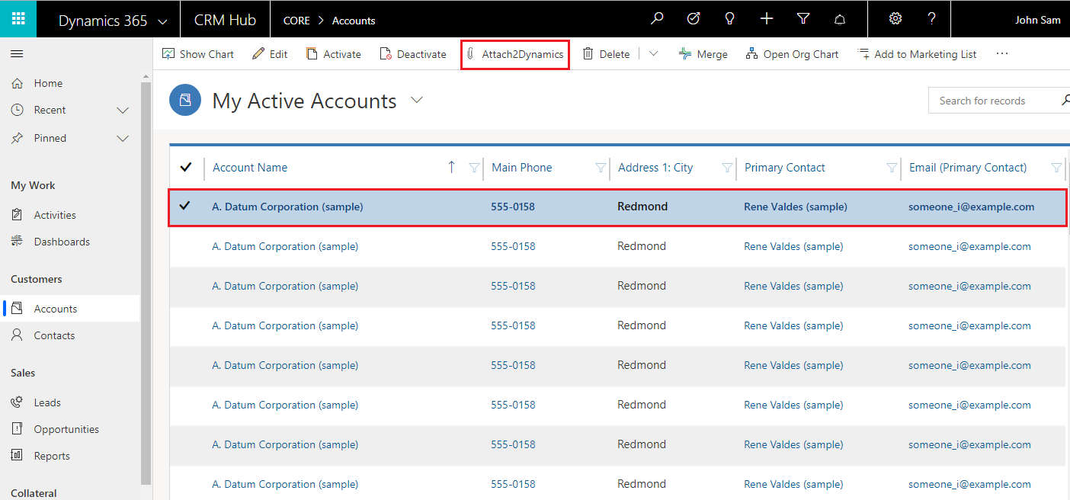Click the Attach2Dynamics paperclip button
This screenshot has width=1070, height=500.
point(515,54)
